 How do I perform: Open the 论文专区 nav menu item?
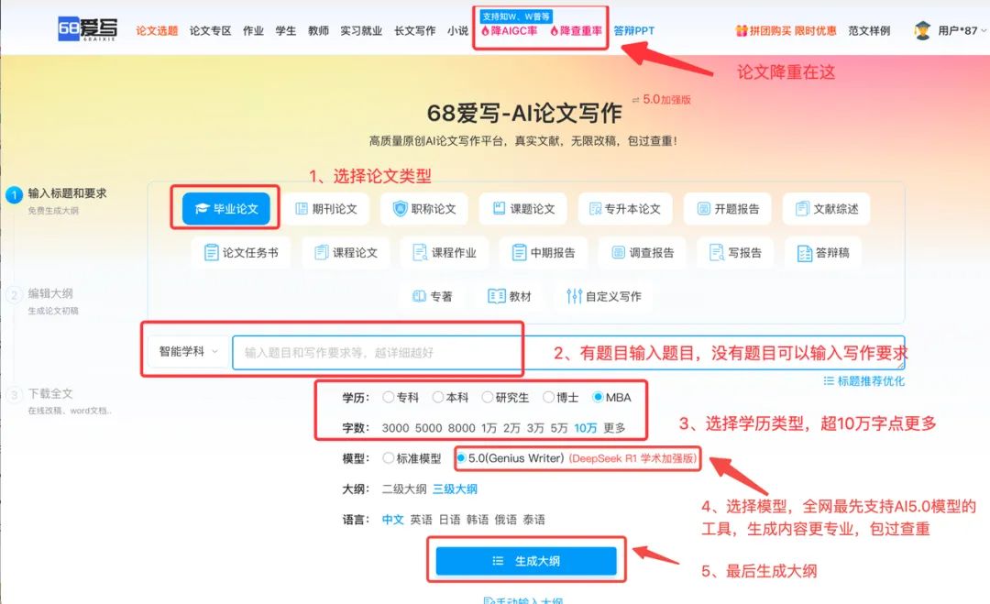click(210, 30)
